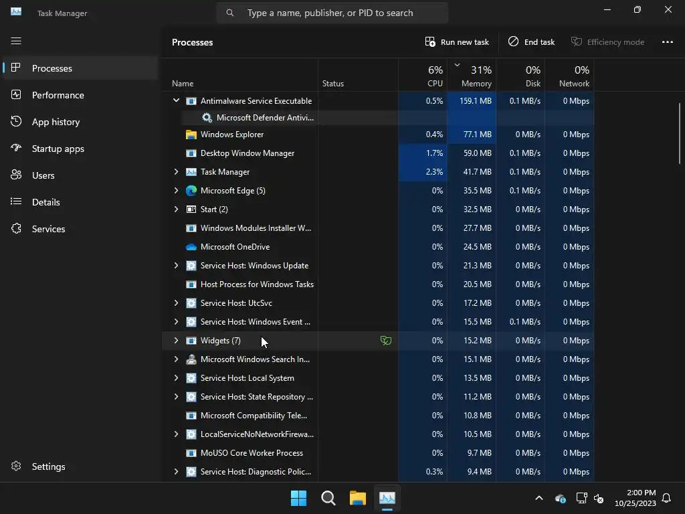
Task: Click the search magnifier icon in the title bar
Action: point(230,13)
